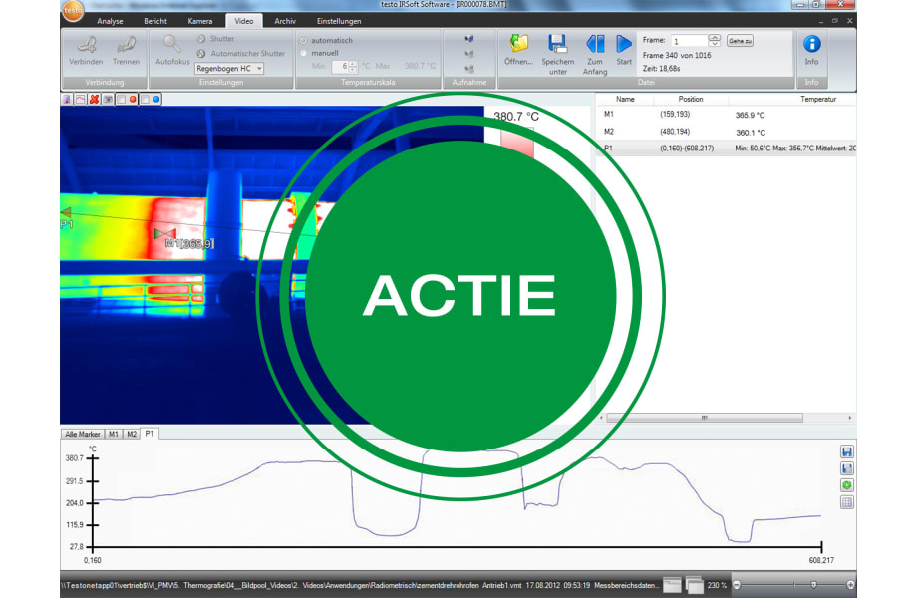
Task: Enable the Shutter option
Action: point(202,39)
